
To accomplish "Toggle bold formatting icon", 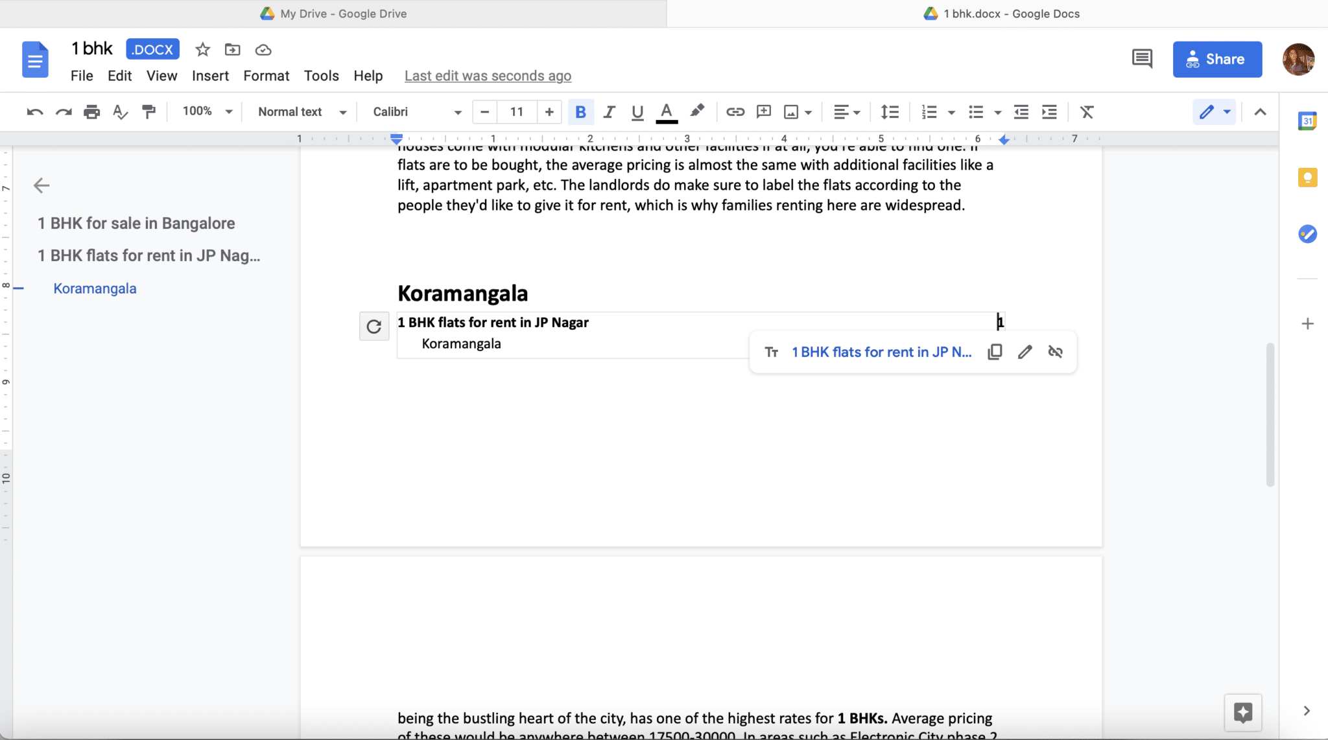I will click(x=579, y=111).
